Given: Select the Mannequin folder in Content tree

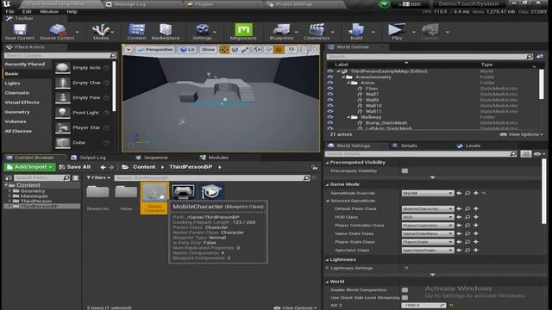Looking at the screenshot, I should point(34,196).
